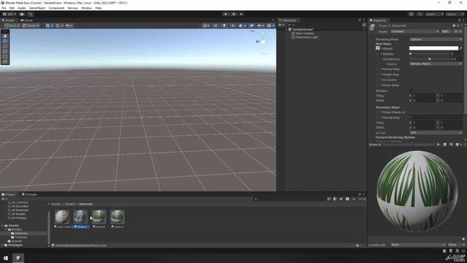
Task: Click the Smoothness slider
Action: coord(429,59)
